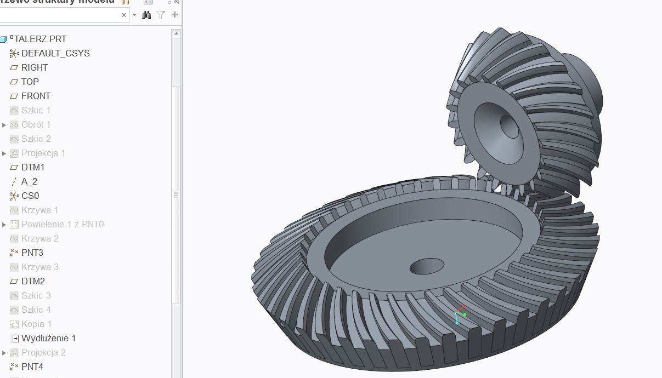Select the Projekcja 2 feature text
Screen dimensions: 662x378
(x=43, y=353)
